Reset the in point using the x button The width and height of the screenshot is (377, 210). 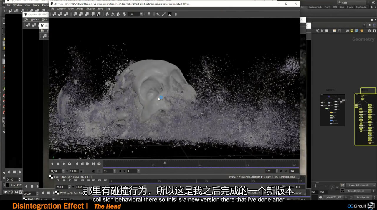click(x=124, y=171)
